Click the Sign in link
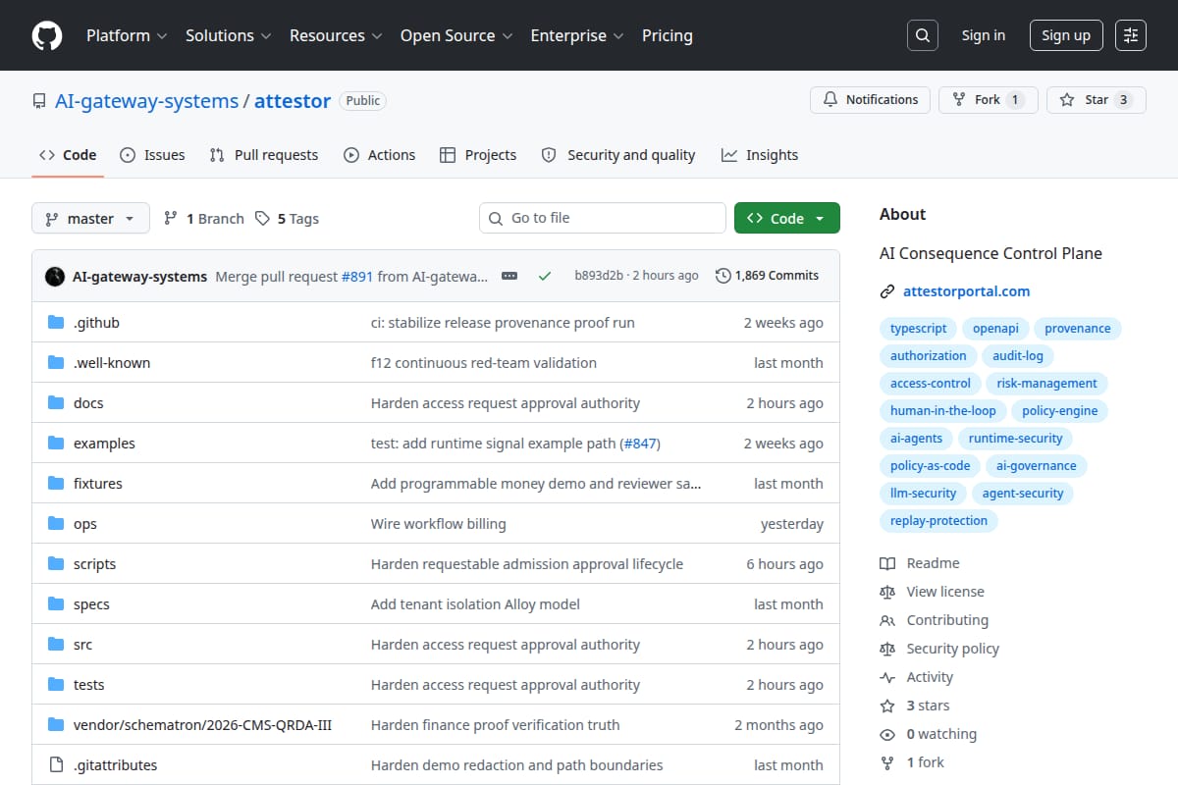This screenshot has width=1178, height=785. (x=984, y=35)
